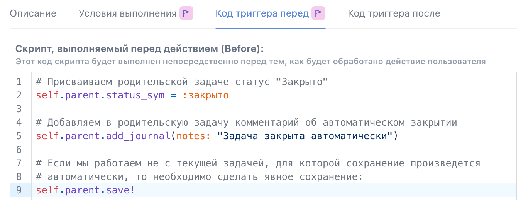Click line number 1 in gutter
The height and width of the screenshot is (213, 528).
19,82
